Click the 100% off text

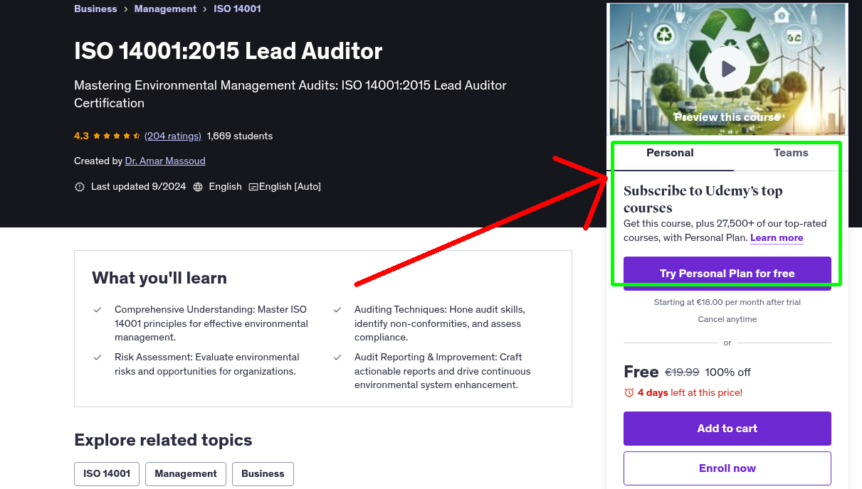(728, 372)
